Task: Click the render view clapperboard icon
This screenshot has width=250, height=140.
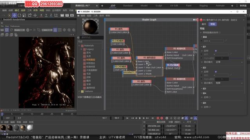Action: tap(62, 15)
